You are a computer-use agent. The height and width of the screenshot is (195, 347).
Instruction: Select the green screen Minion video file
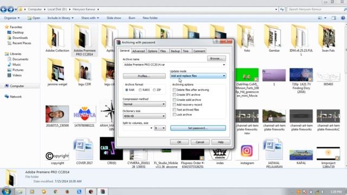point(247,83)
